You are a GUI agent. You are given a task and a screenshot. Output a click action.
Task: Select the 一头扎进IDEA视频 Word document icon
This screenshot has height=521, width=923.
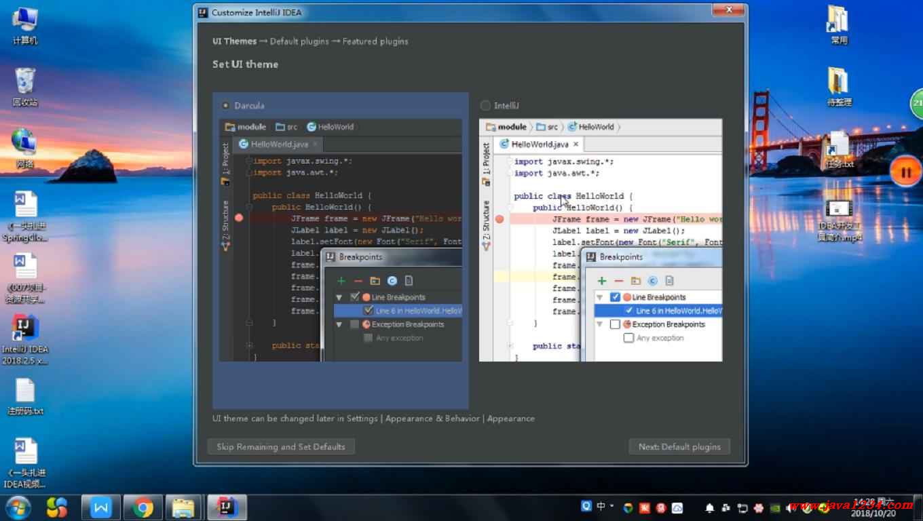click(x=25, y=463)
